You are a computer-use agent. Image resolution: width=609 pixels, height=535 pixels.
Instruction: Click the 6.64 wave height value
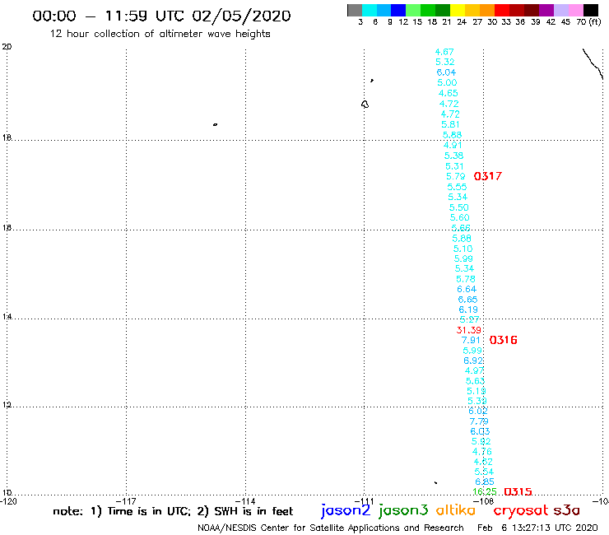point(467,289)
